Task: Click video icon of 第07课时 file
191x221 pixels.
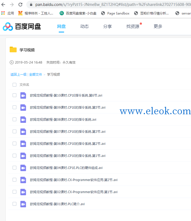Action: [x=23, y=132]
